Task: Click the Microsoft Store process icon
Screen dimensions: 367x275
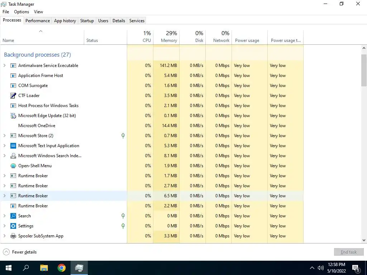Action: pos(13,136)
